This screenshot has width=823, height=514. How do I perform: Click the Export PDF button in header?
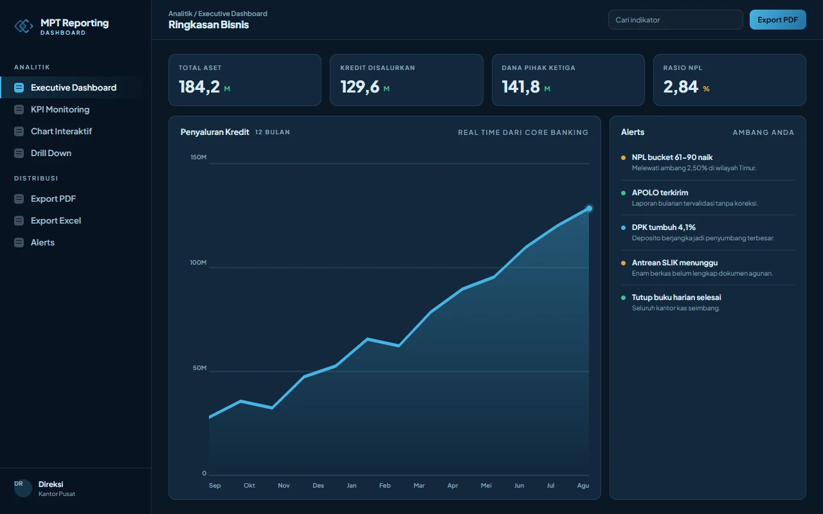[777, 20]
